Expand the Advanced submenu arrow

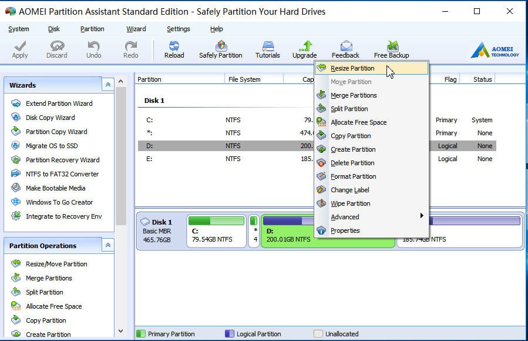(422, 216)
